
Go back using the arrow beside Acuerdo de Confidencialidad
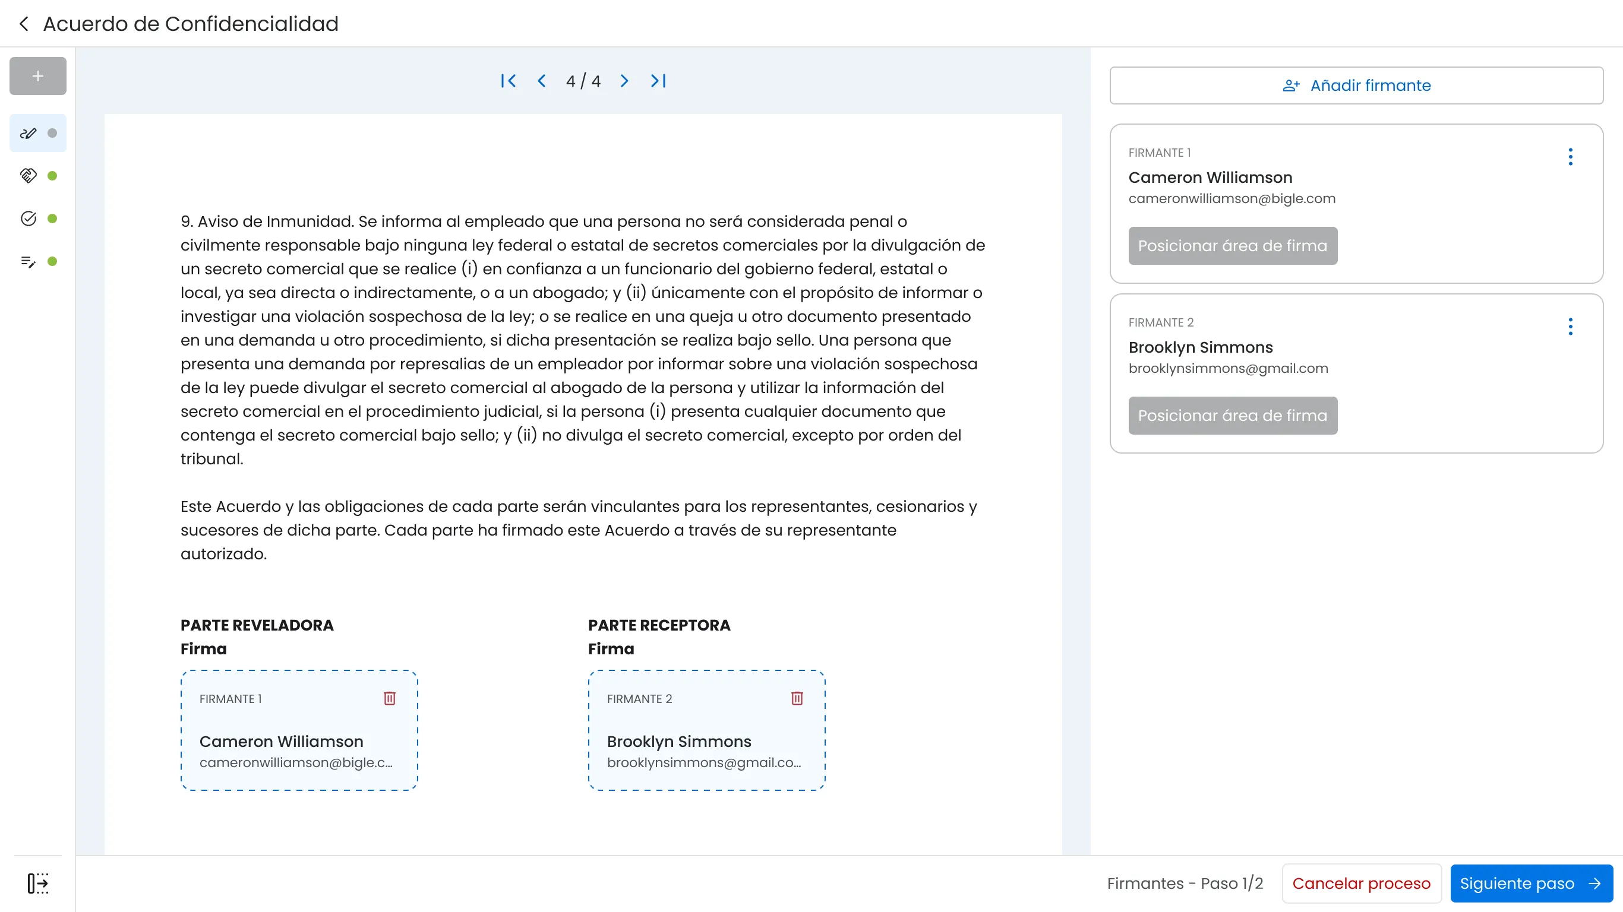[24, 24]
